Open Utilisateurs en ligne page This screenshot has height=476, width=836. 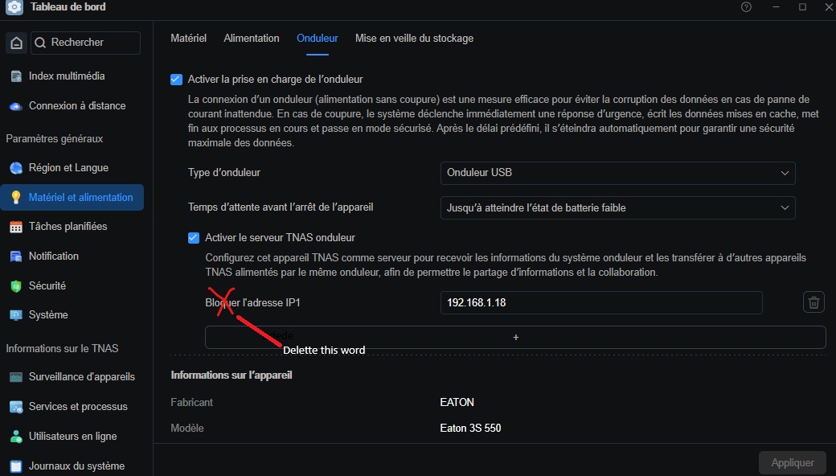point(72,437)
